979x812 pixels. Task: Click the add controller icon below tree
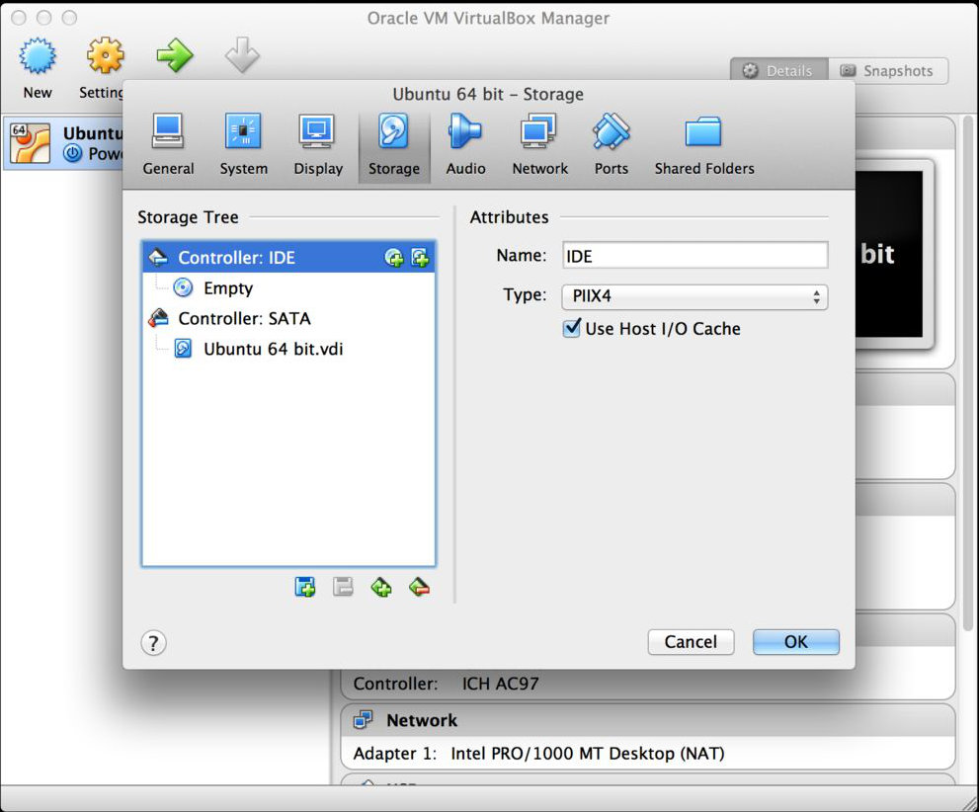(x=381, y=587)
